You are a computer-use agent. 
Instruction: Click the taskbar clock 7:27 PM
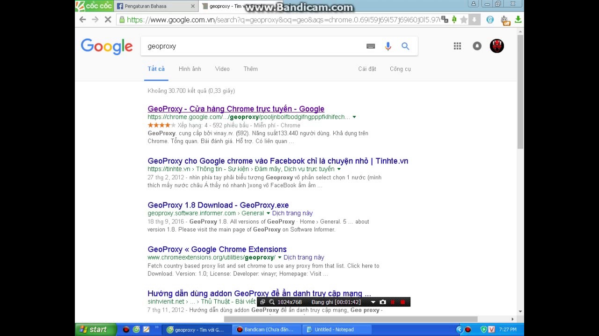tap(508, 329)
